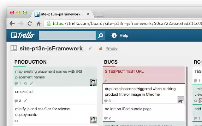This screenshot has height=126, width=202.
Task: Click the comment icon on the smoke test card
Action: pyautogui.click(x=16, y=101)
